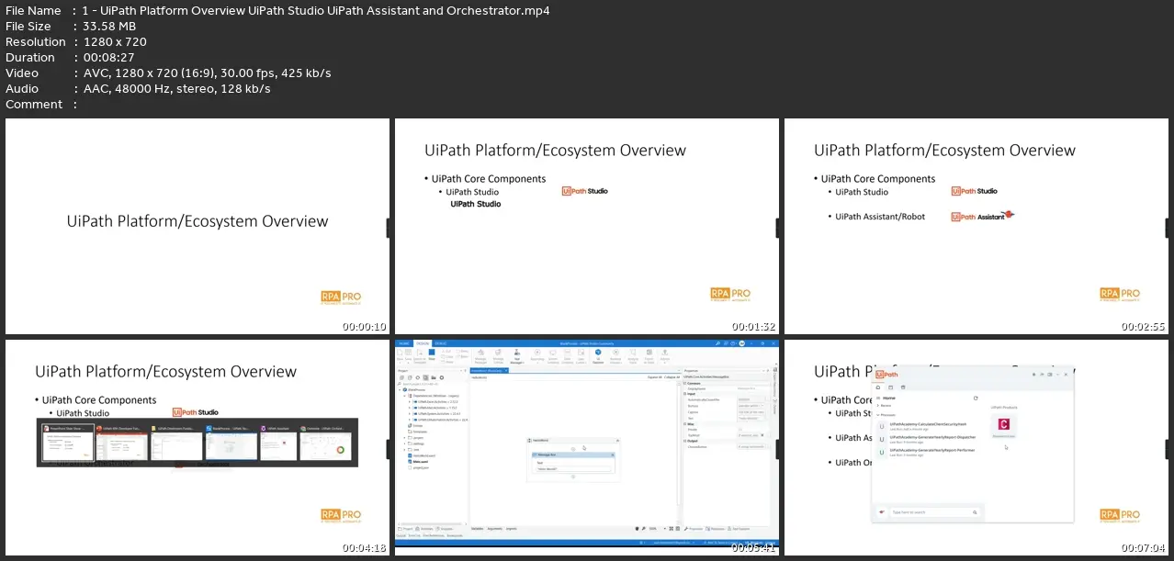The image size is (1174, 561).
Task: Click the UiPath Assistant logo in 00:02:55 slide
Action: coord(983,217)
